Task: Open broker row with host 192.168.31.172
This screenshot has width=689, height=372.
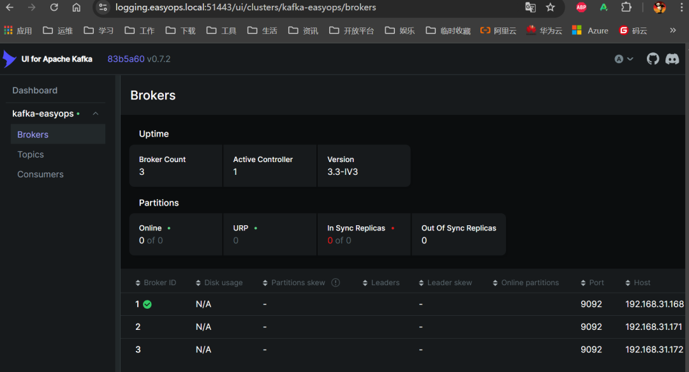Action: point(403,350)
